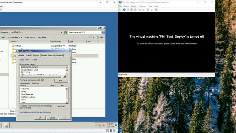Click the permissions list scrollbar down arrow
This screenshot has height=133, width=236.
point(67,102)
